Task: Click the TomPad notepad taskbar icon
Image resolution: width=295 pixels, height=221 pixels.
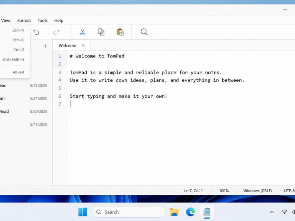Action: (207, 212)
